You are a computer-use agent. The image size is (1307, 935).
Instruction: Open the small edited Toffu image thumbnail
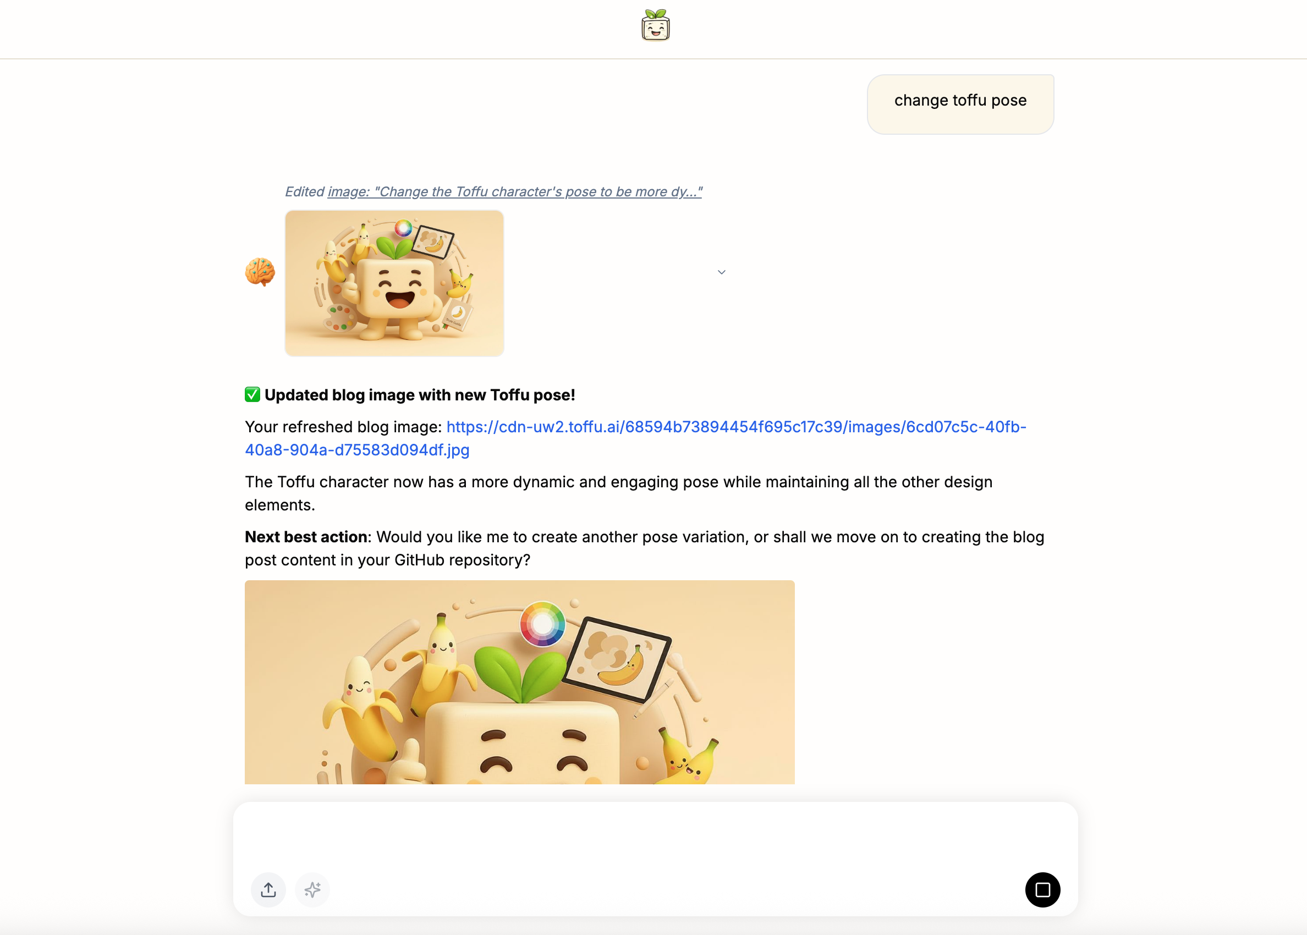pyautogui.click(x=394, y=283)
